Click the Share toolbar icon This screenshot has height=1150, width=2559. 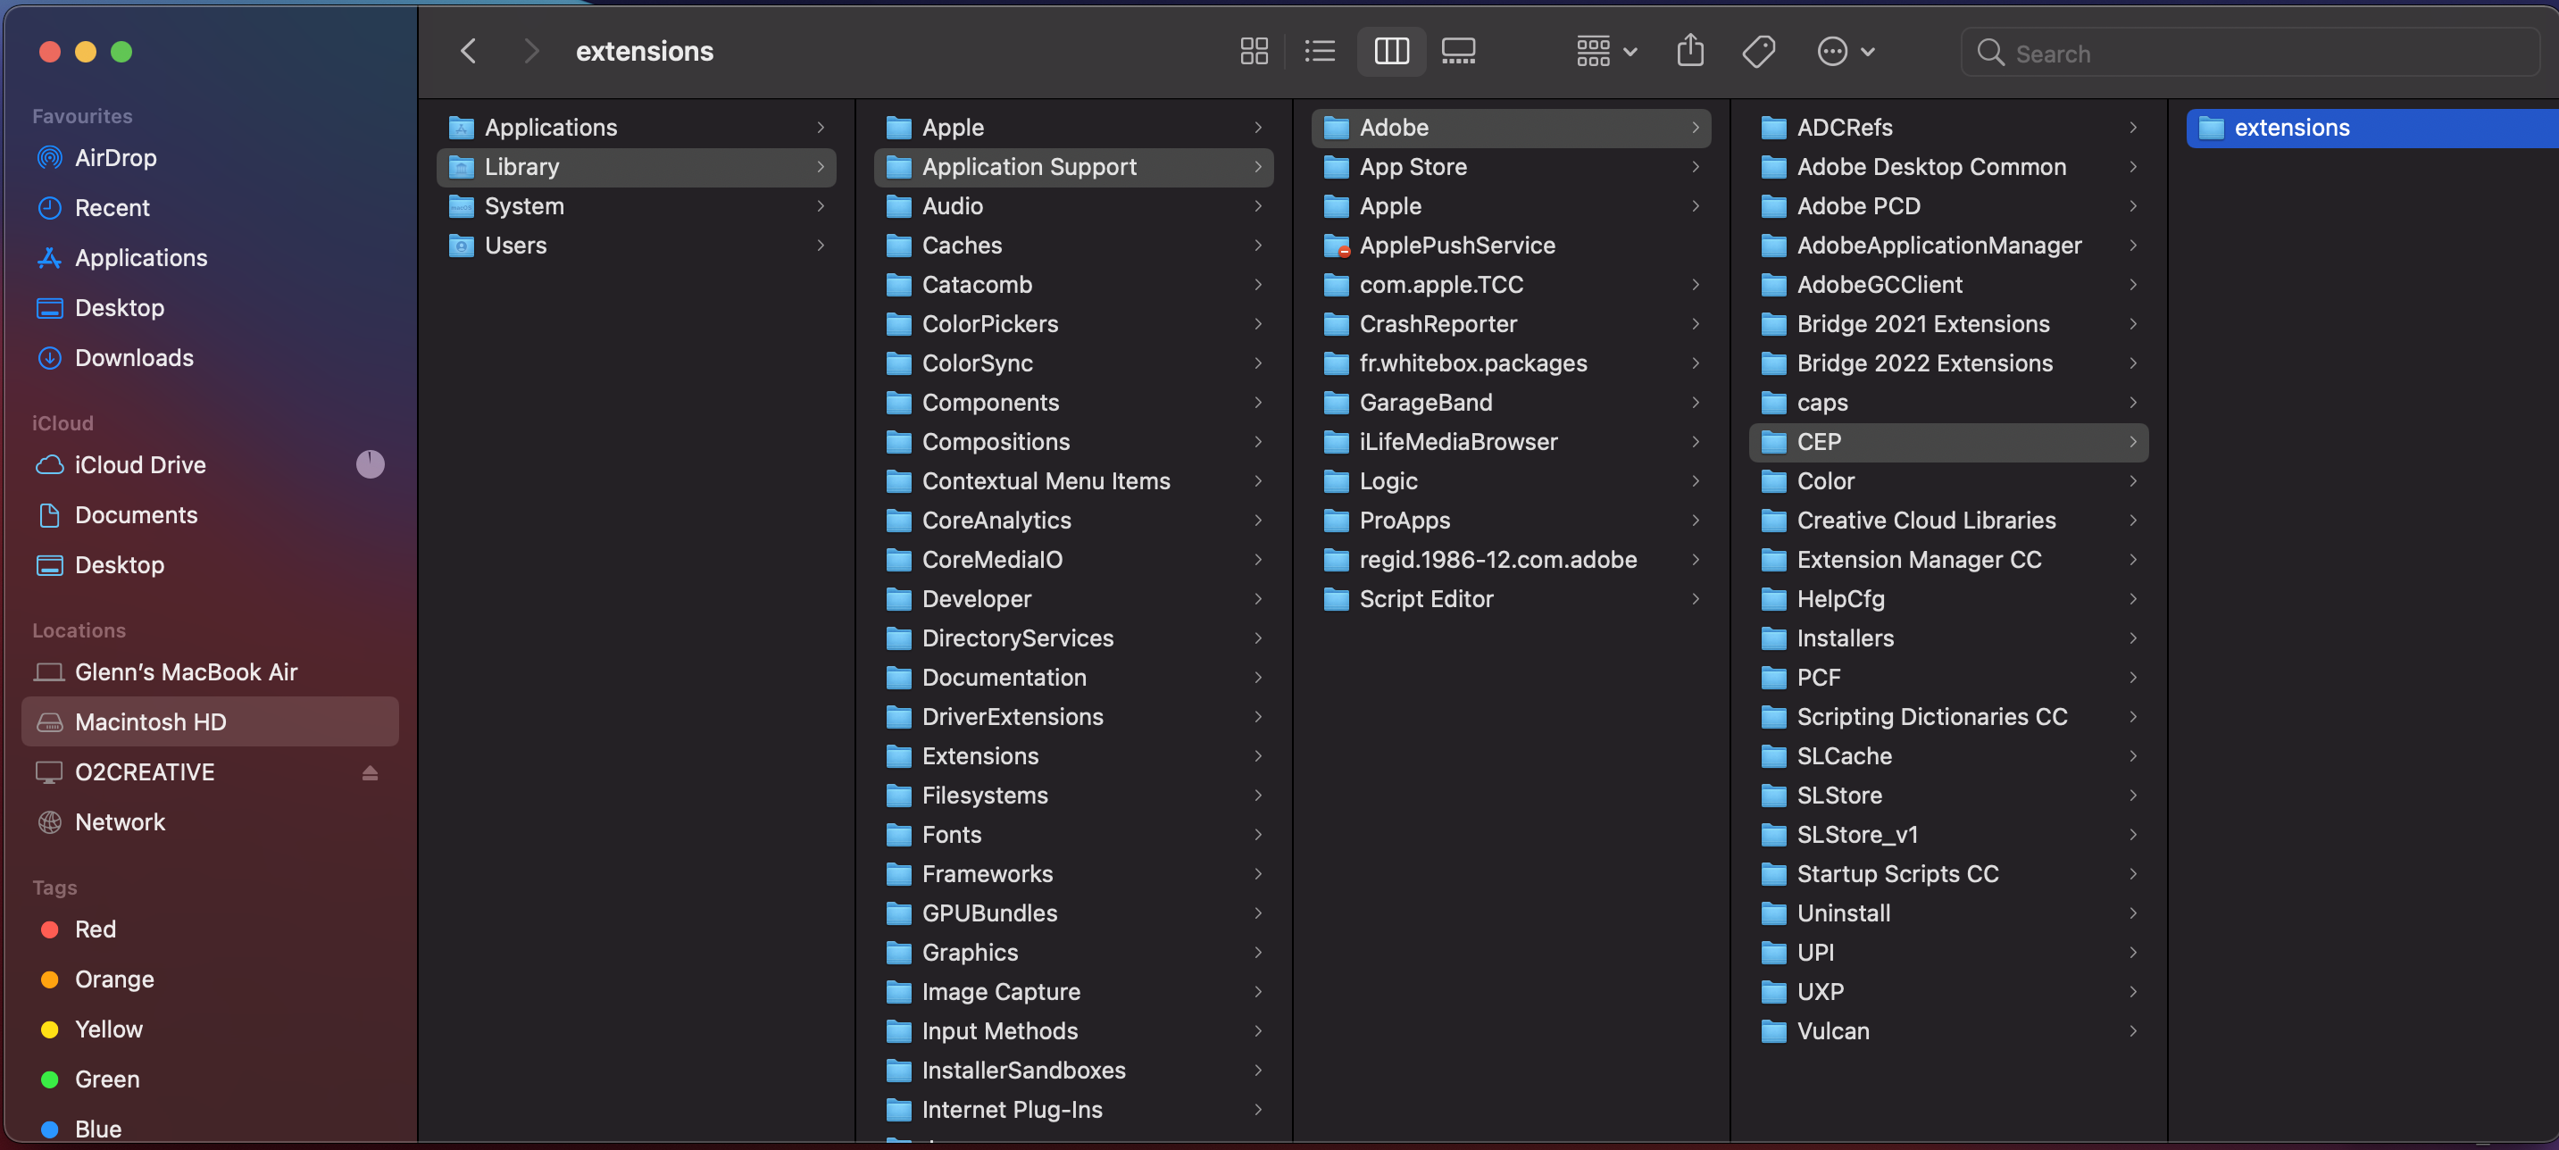click(x=1689, y=52)
